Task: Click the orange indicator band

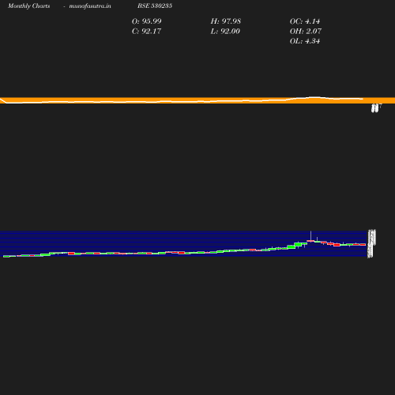Action: point(197,100)
